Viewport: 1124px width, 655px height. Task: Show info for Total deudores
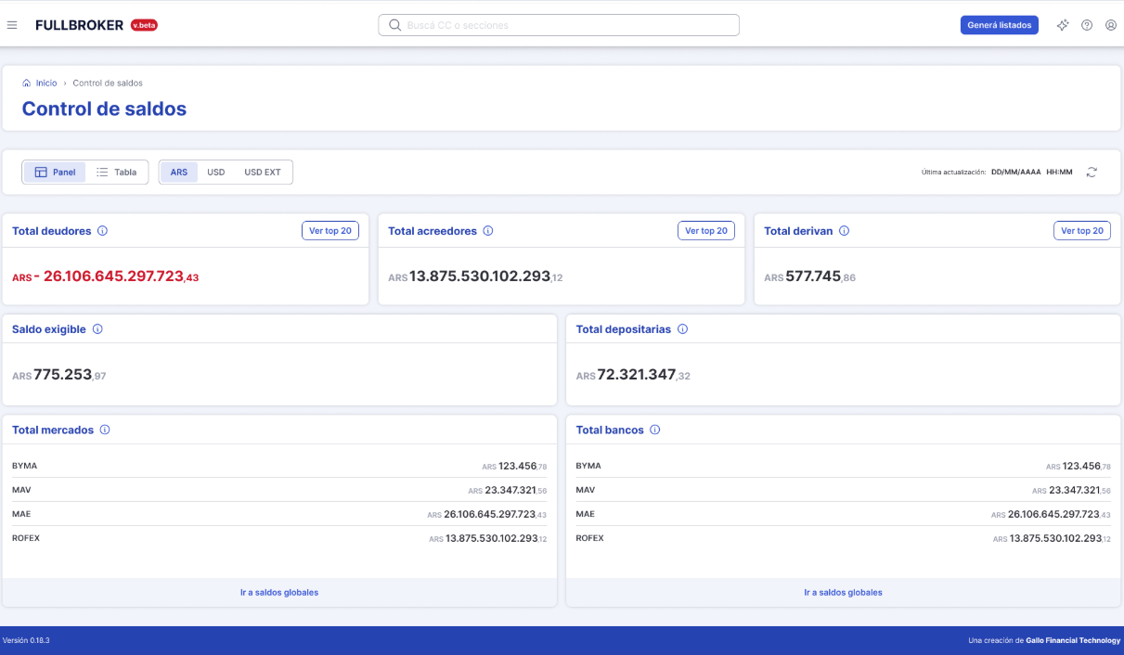pos(102,231)
